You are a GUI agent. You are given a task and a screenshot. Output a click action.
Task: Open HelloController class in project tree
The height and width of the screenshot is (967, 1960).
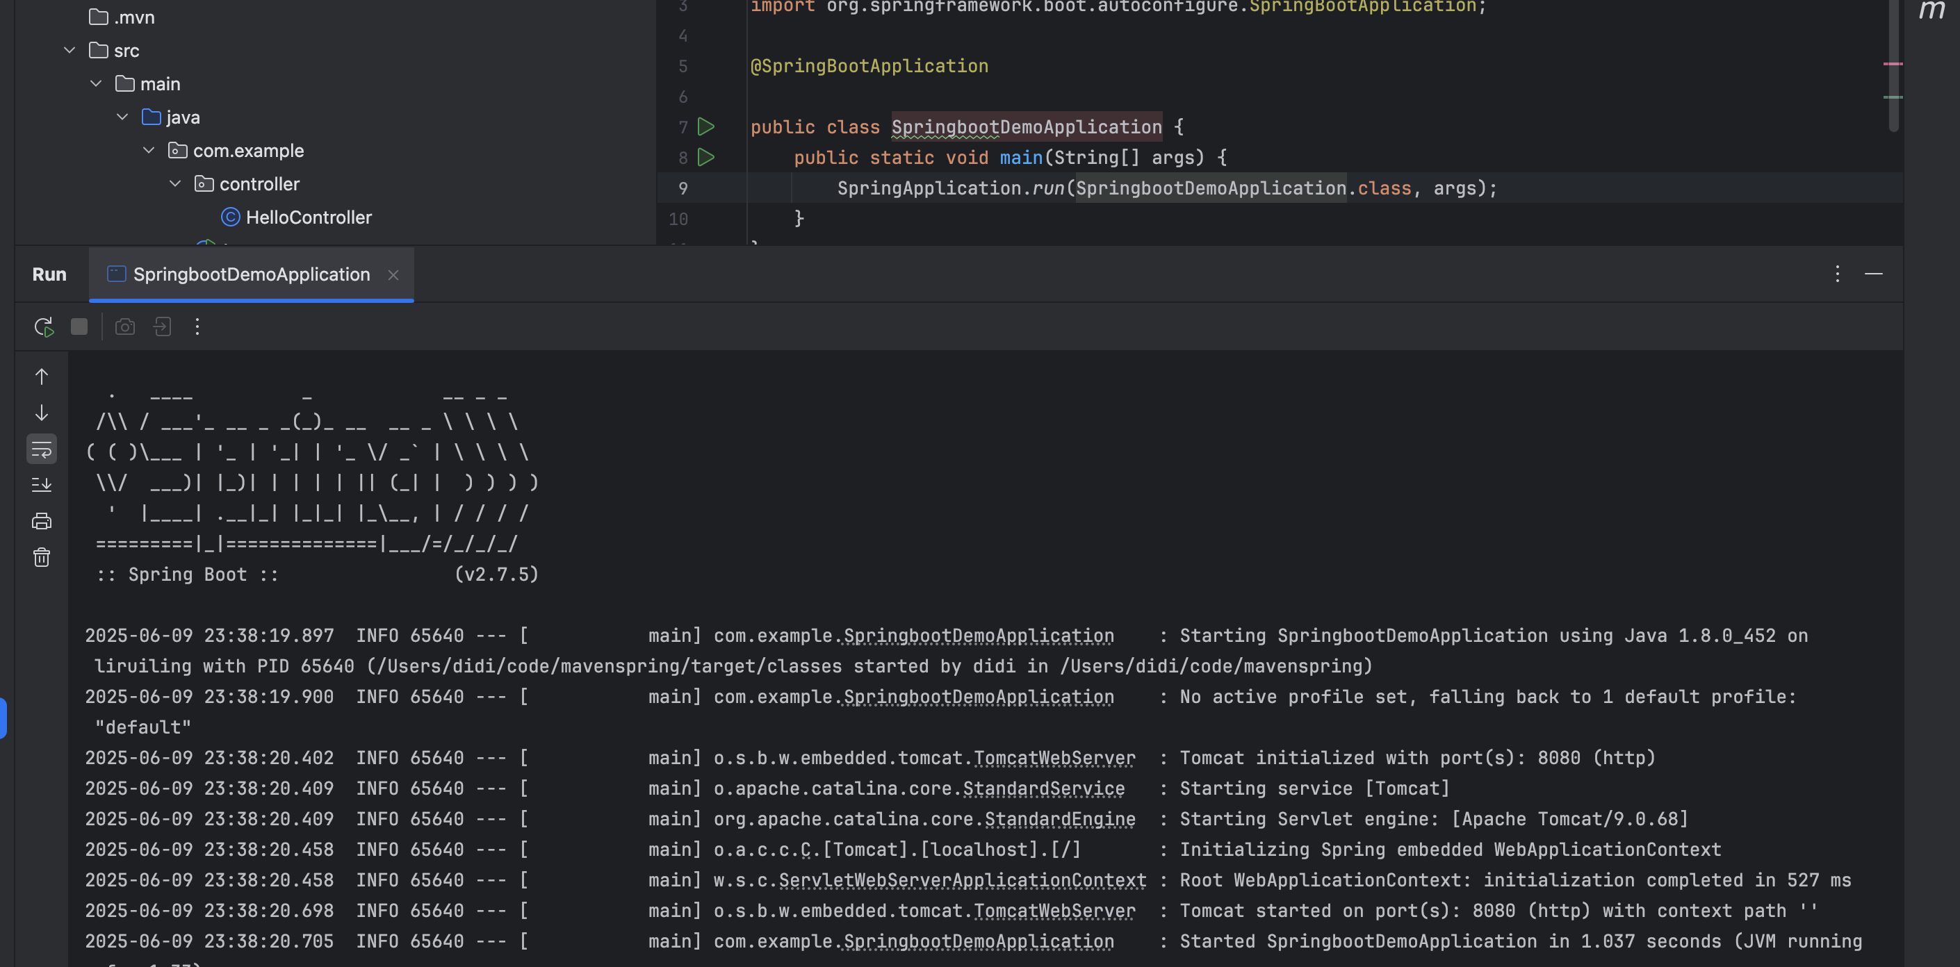click(308, 217)
